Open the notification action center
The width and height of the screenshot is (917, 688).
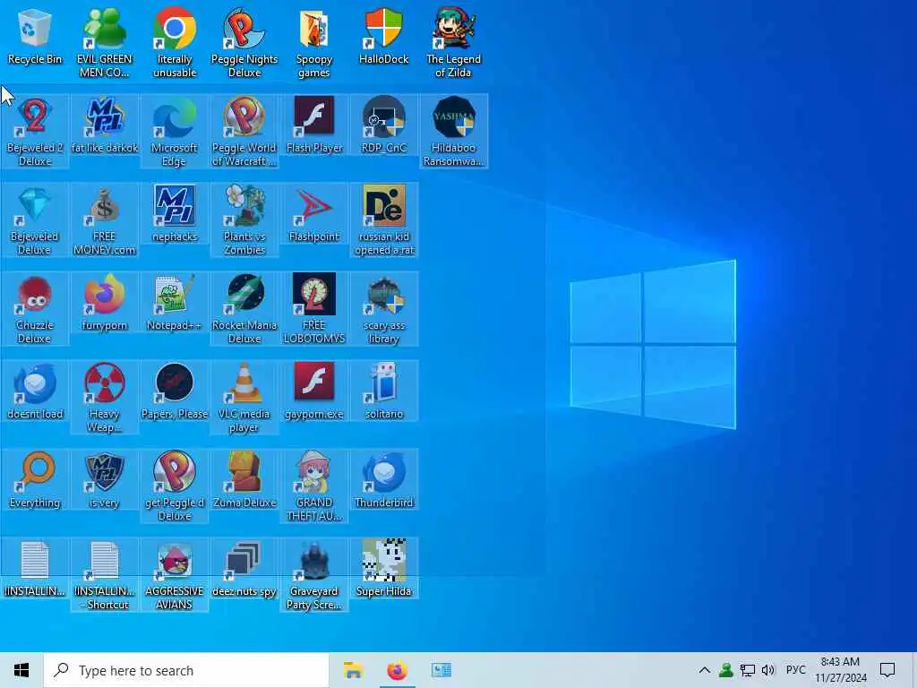tap(887, 670)
